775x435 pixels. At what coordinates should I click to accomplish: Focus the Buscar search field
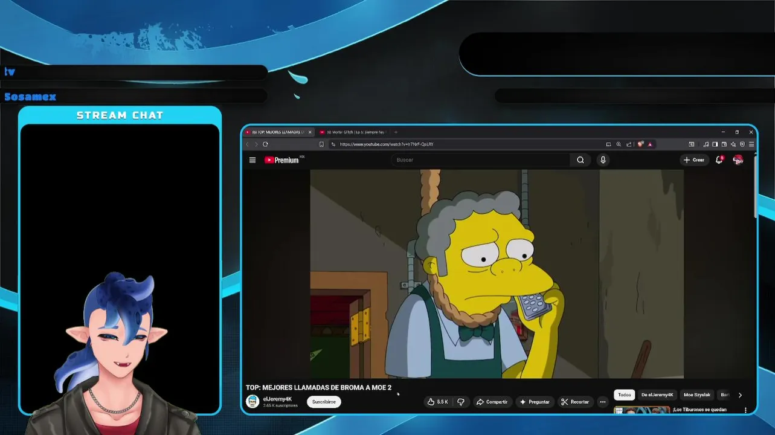(x=480, y=160)
